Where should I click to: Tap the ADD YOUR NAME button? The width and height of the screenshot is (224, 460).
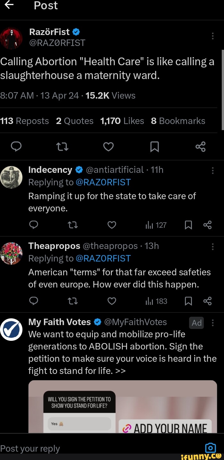coord(165,428)
